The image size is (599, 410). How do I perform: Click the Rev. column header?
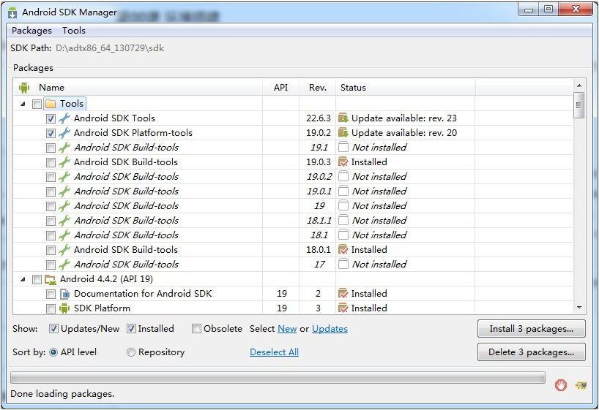pos(318,88)
